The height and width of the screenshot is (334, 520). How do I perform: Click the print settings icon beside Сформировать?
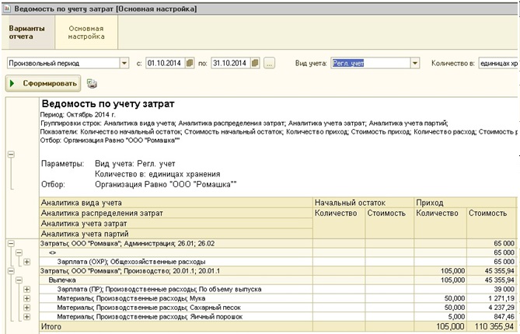point(92,84)
